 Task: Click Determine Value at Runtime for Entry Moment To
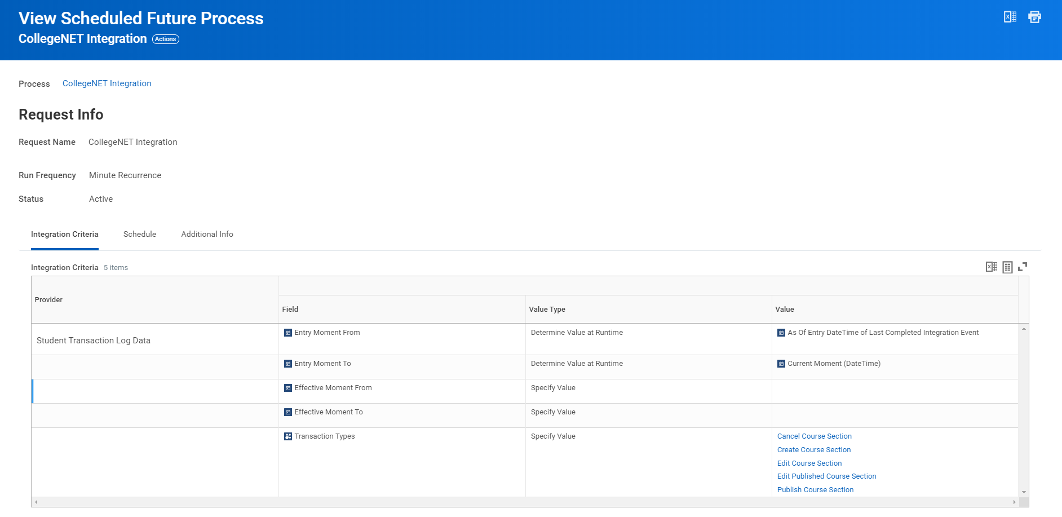(577, 364)
